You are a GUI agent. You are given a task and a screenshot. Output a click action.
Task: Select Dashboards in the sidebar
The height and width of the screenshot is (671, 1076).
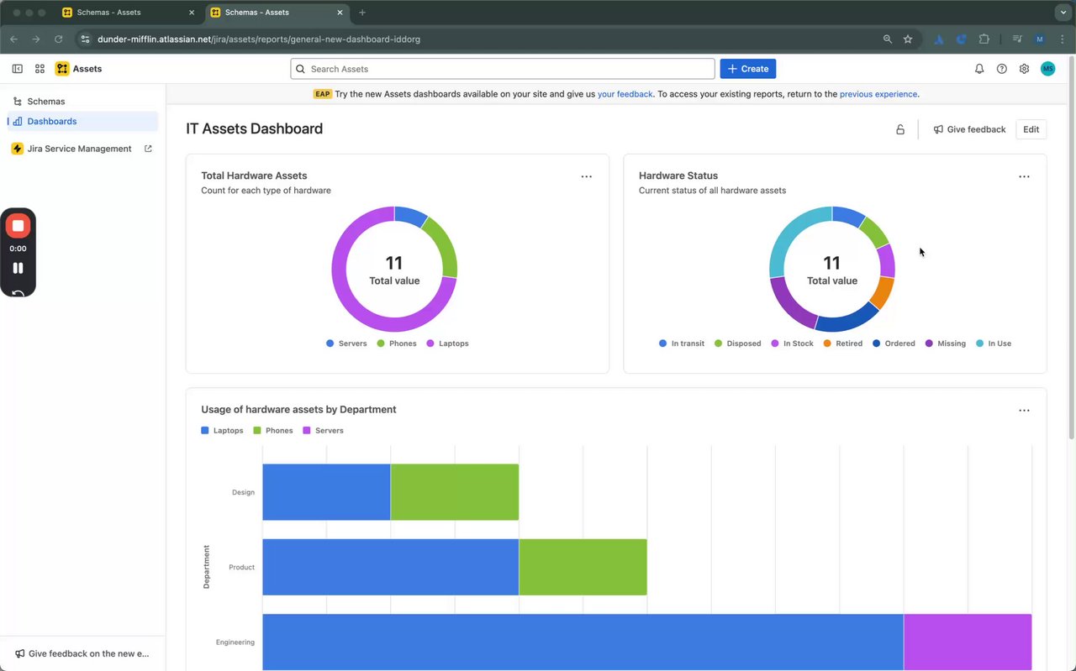[51, 122]
